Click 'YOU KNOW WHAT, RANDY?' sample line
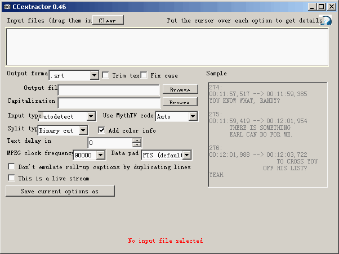Viewport: 339px width, 254px height. click(244, 101)
